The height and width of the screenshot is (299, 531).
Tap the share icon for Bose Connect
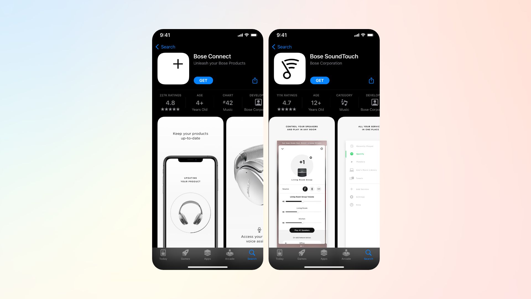[x=255, y=80]
